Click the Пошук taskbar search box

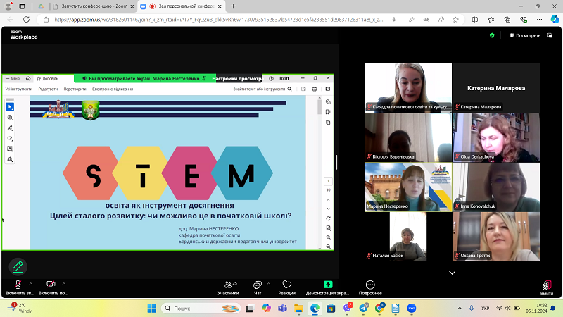[201, 309]
